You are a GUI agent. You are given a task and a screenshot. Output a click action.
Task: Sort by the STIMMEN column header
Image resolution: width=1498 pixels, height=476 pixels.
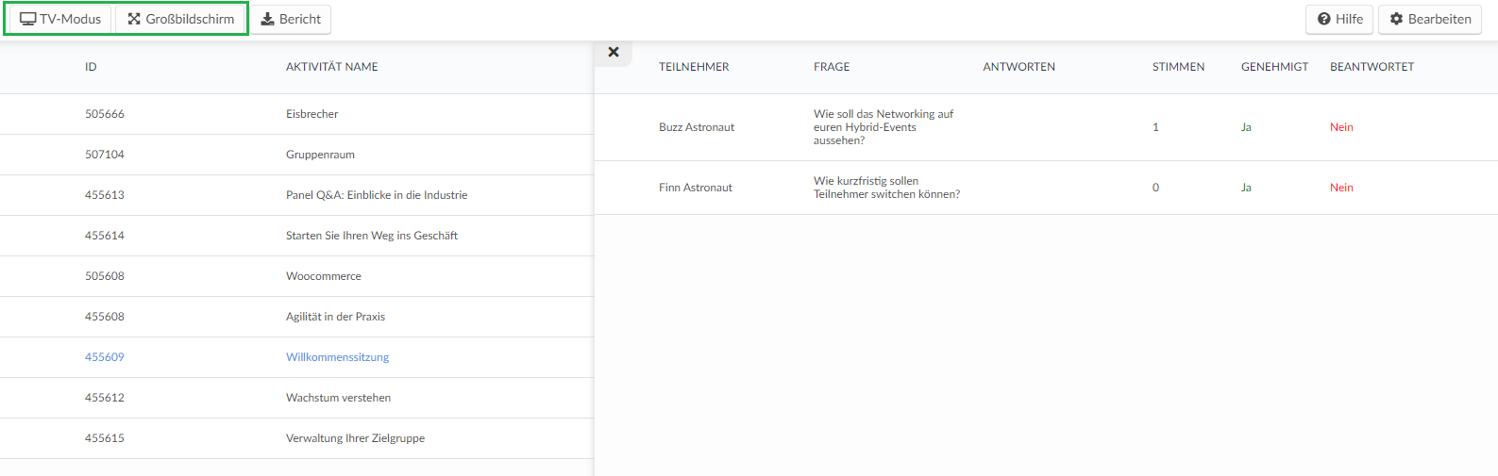click(1178, 67)
